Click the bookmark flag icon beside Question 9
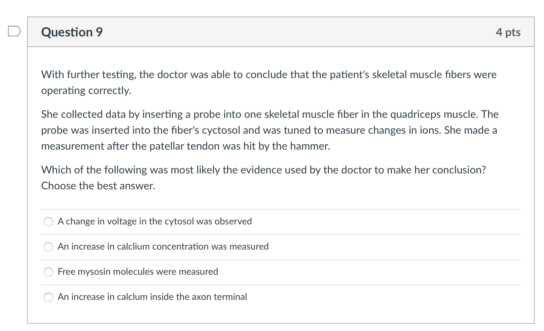This screenshot has height=331, width=544. pos(14,31)
